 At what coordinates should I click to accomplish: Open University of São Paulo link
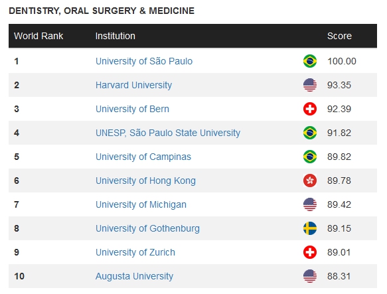[x=144, y=61]
